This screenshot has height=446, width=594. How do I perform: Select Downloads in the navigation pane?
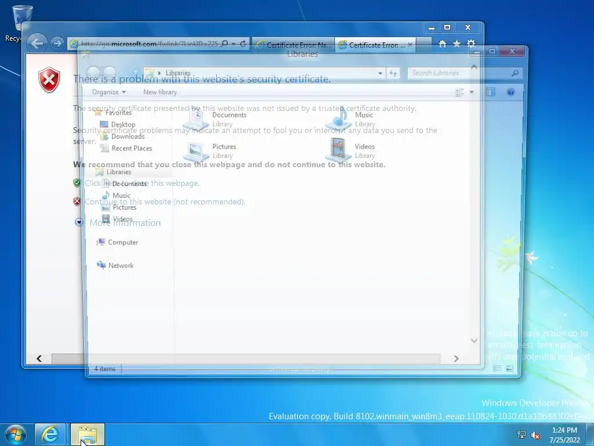122,136
